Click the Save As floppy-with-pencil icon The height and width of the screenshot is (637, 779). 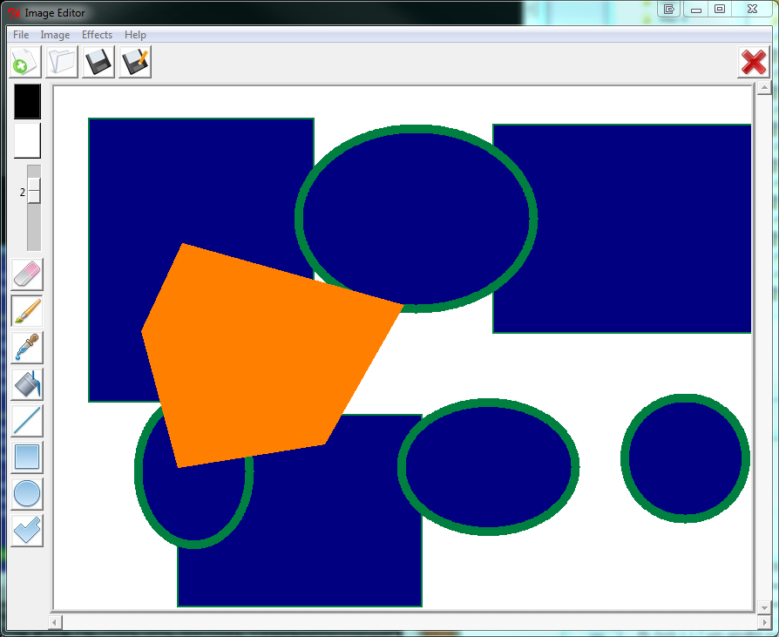point(135,62)
